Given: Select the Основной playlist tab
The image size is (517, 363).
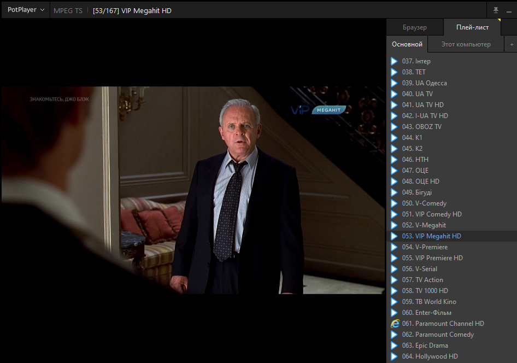Looking at the screenshot, I should pos(407,44).
